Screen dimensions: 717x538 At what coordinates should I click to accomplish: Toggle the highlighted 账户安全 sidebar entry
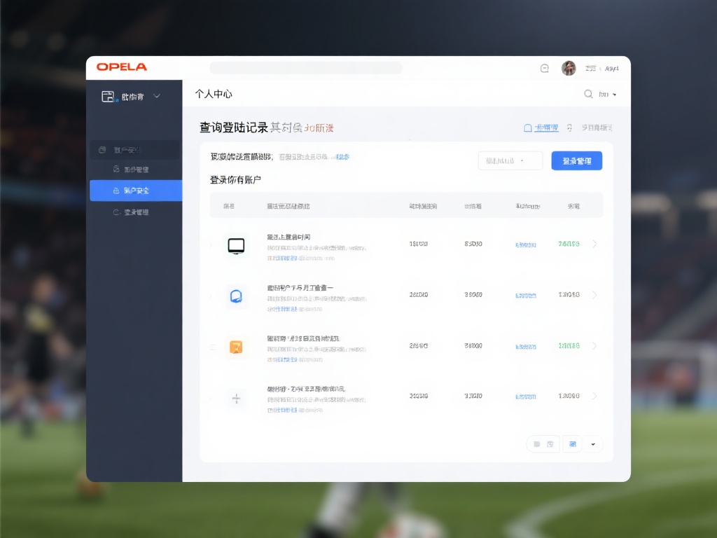pyautogui.click(x=136, y=190)
